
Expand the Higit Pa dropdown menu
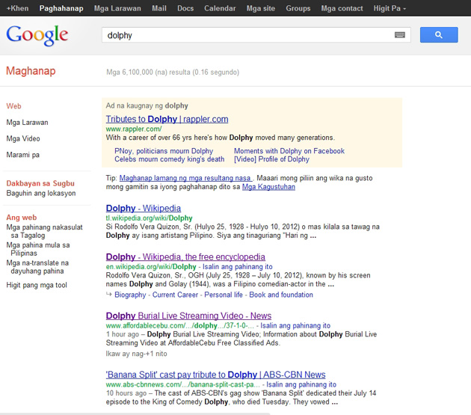pyautogui.click(x=390, y=8)
